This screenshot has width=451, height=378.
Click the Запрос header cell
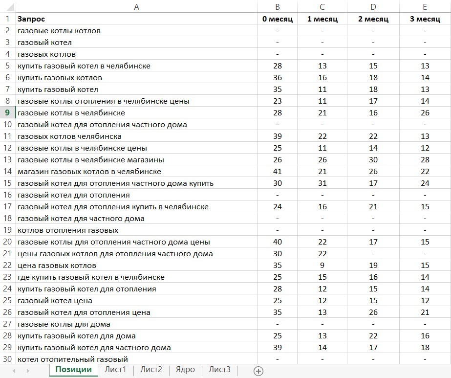(x=136, y=19)
